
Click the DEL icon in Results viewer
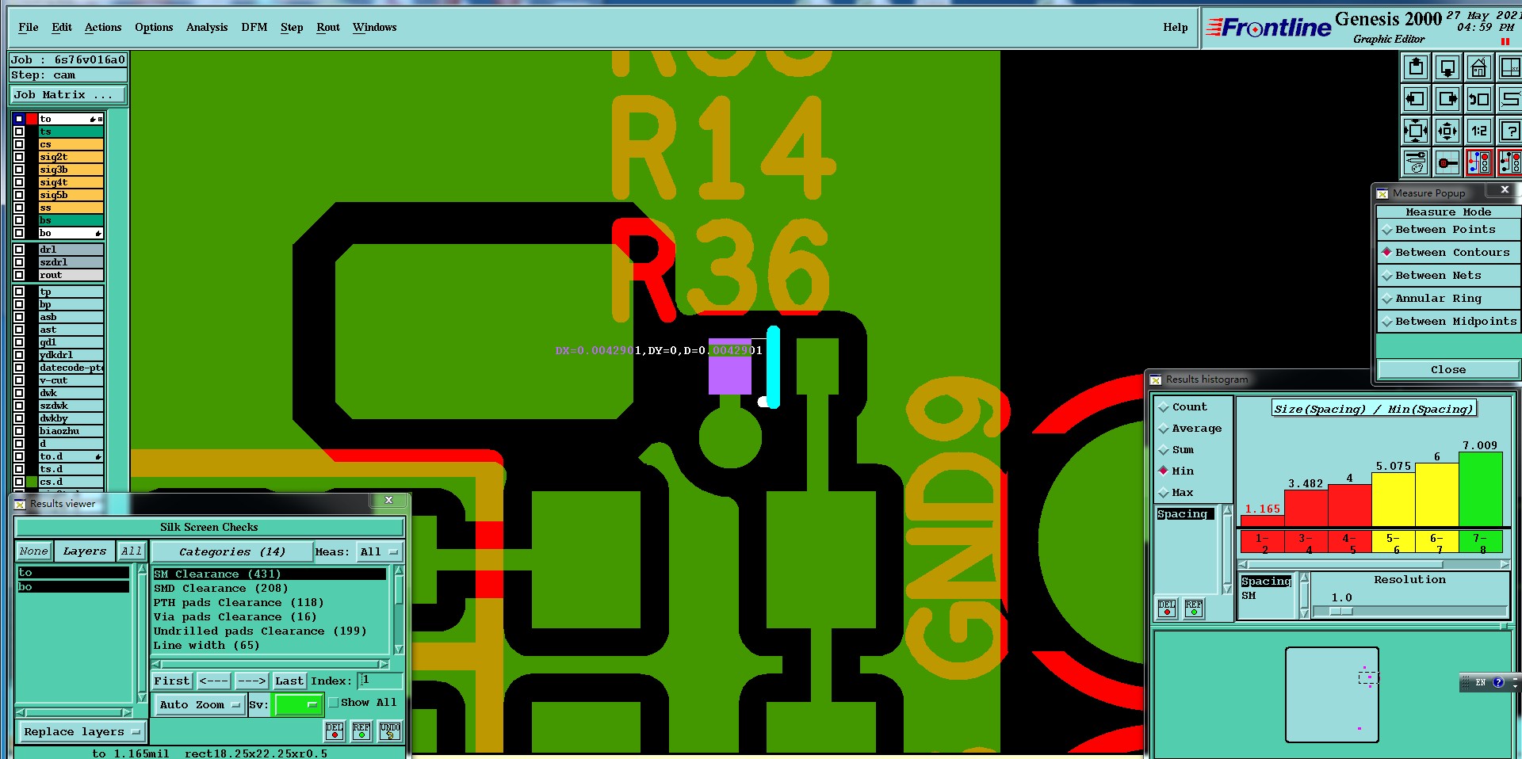pyautogui.click(x=335, y=730)
